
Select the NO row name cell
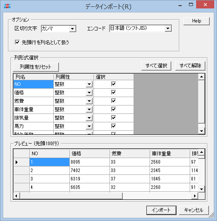34,84
